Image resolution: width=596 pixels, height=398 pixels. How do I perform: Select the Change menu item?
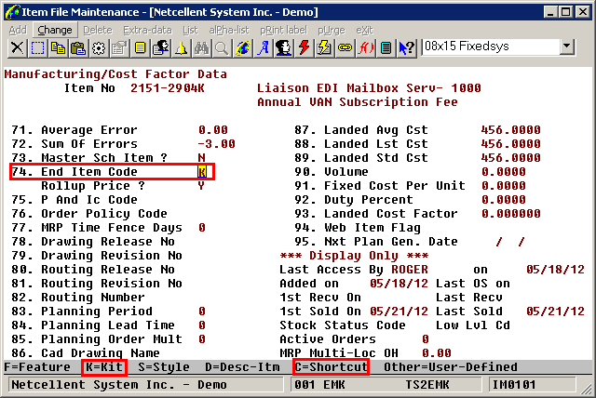coord(55,30)
